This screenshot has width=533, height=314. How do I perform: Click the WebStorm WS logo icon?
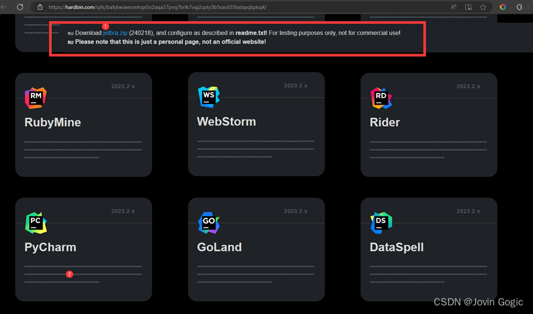point(209,97)
